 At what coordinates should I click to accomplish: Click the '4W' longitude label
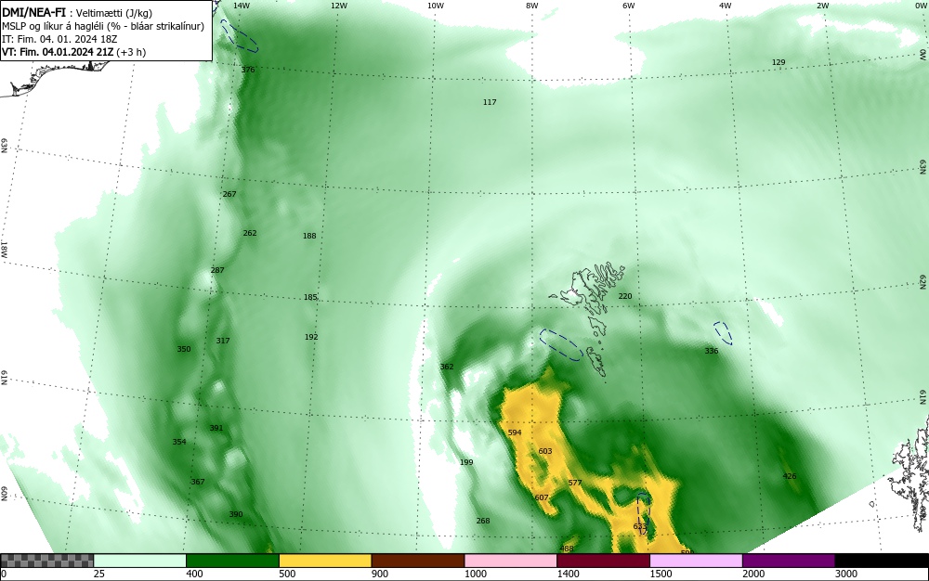726,6
